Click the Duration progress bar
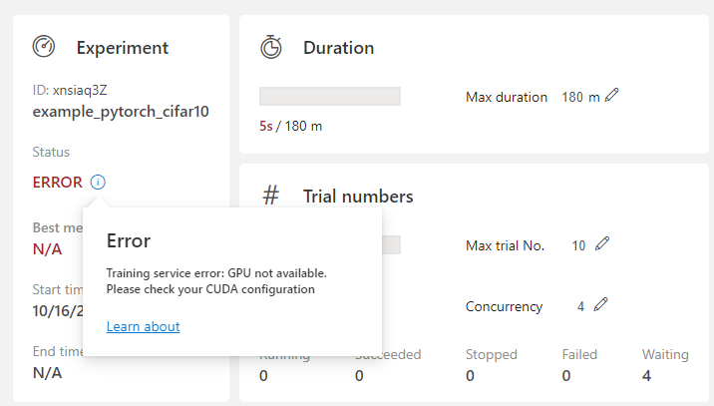 pyautogui.click(x=329, y=96)
